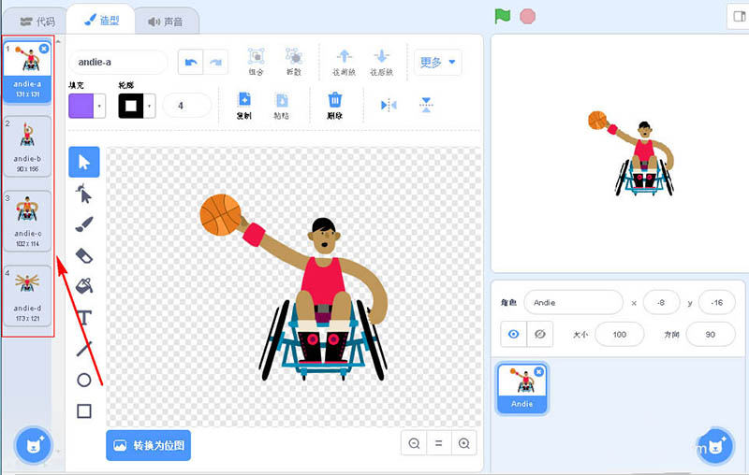Click the y position field
749x475 pixels.
tap(716, 302)
